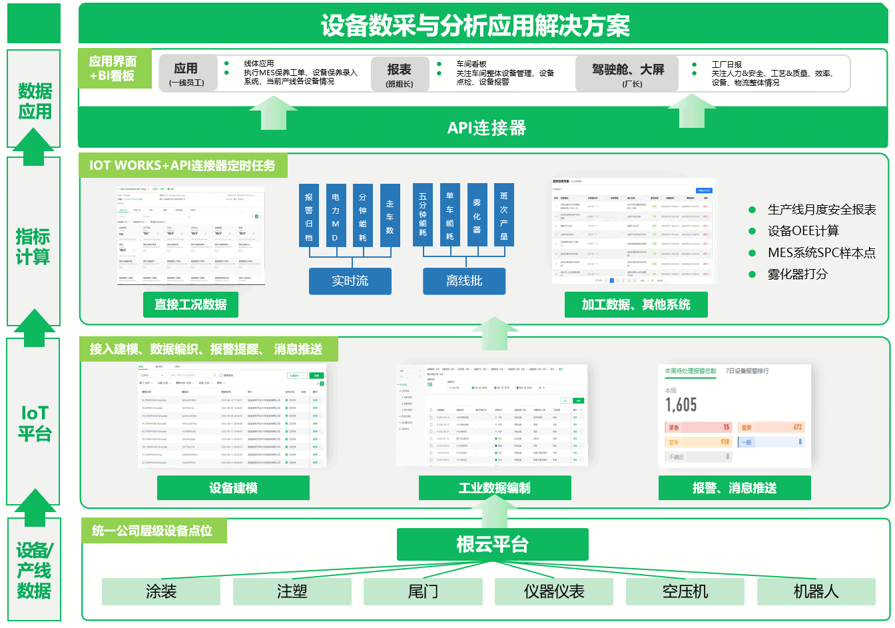This screenshot has width=895, height=628.
Task: Expand the 实时流 node
Action: [x=350, y=281]
